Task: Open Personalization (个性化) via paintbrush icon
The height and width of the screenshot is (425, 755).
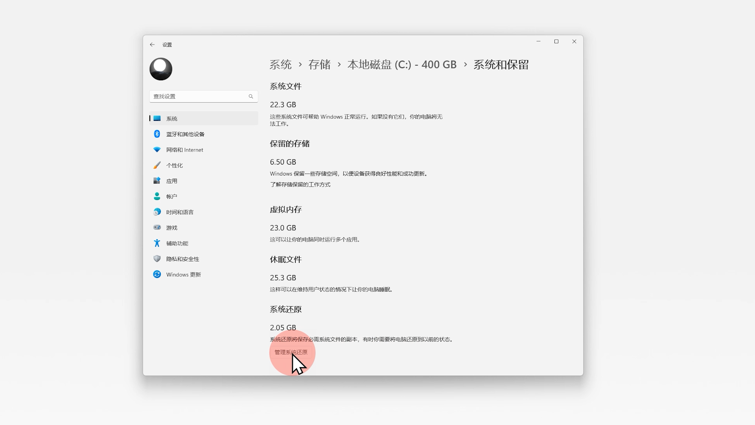Action: pos(157,165)
